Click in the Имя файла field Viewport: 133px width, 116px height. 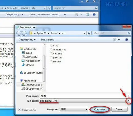tap(85, 96)
